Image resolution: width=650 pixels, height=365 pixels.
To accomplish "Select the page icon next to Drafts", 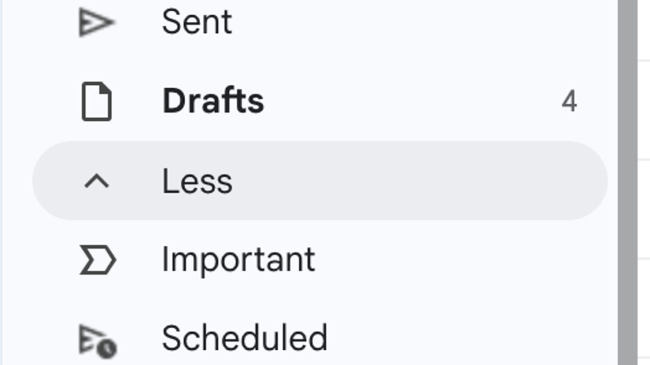I will pyautogui.click(x=95, y=99).
